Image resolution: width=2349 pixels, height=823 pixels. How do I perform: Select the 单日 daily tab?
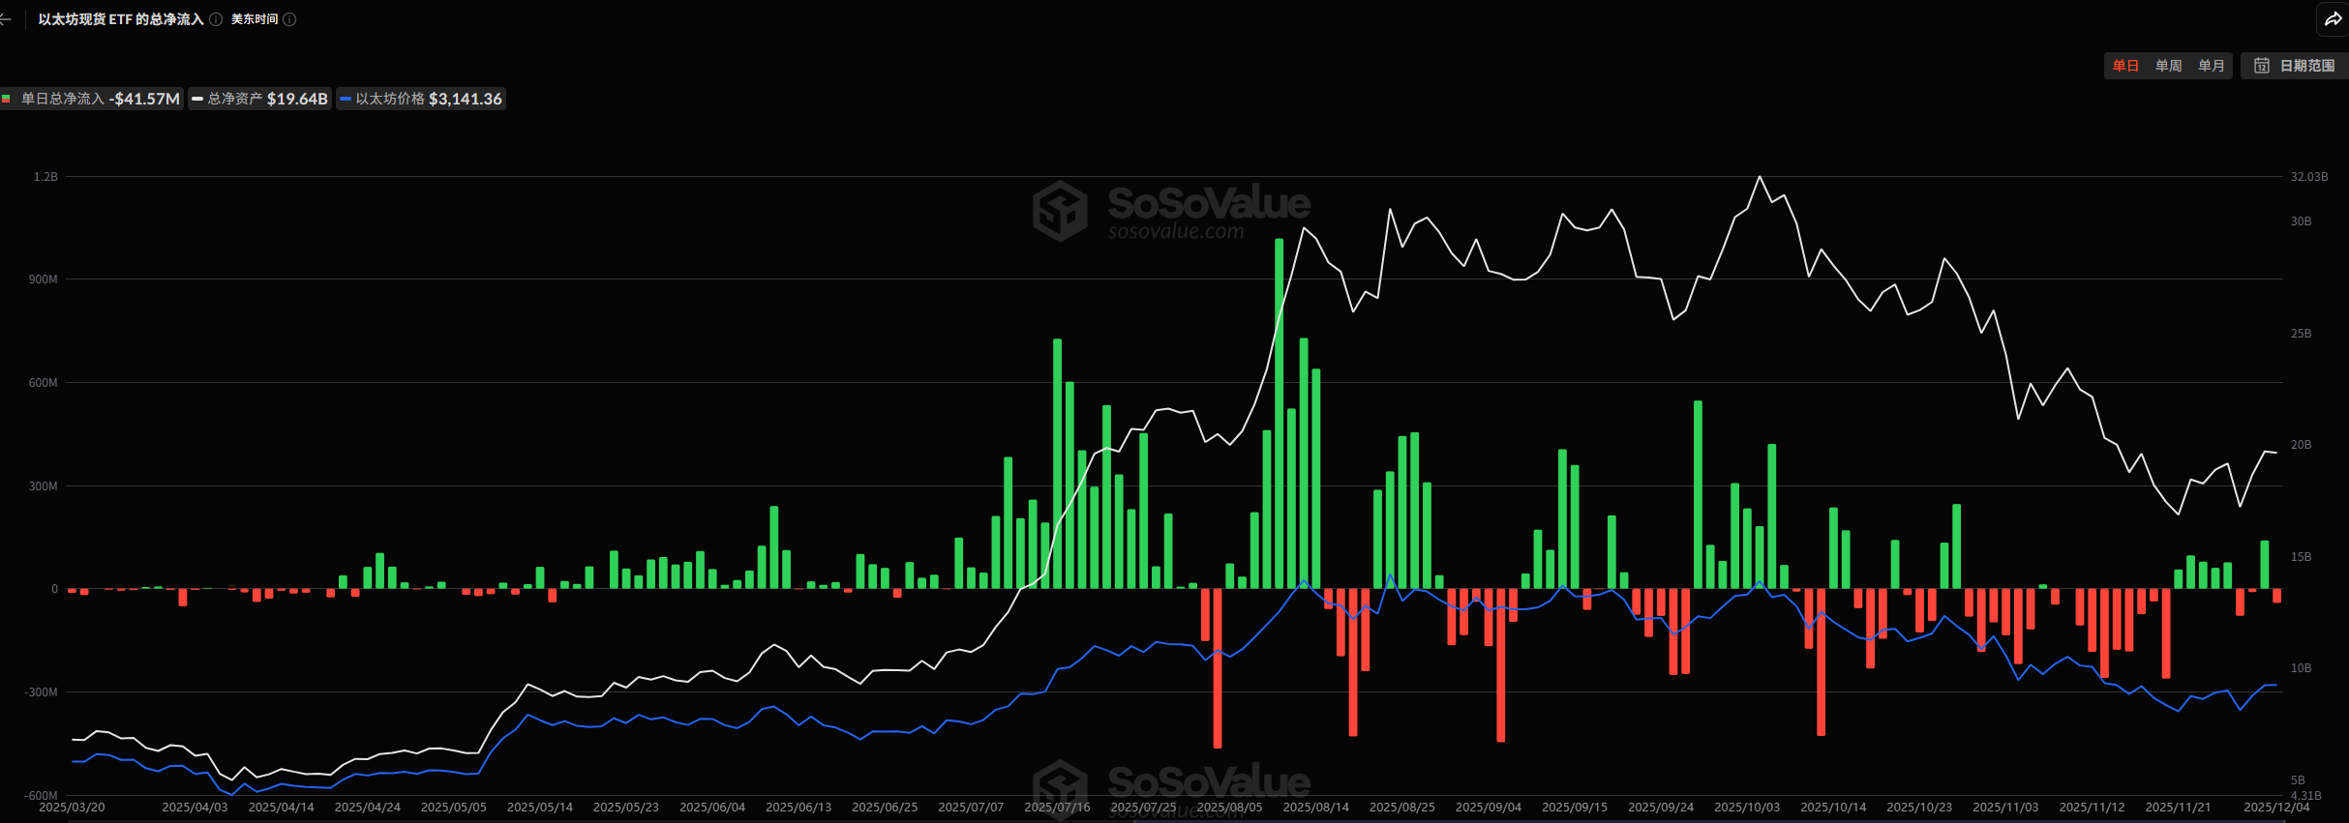coord(2125,66)
